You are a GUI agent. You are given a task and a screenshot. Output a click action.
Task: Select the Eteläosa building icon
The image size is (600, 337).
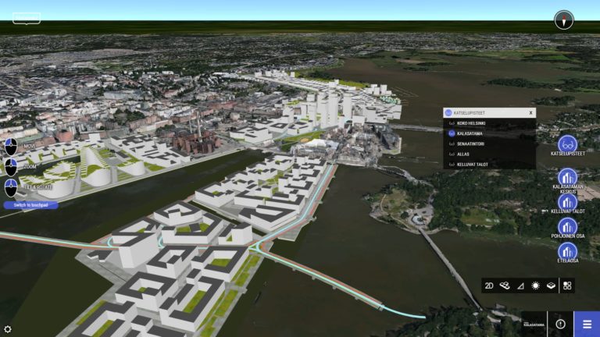(x=567, y=251)
